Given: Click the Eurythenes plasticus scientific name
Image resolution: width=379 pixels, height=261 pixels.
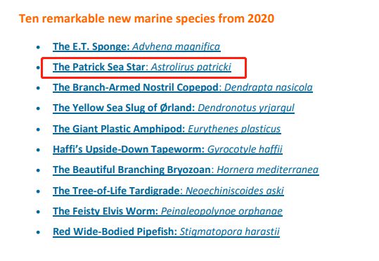Looking at the screenshot, I should pos(234,129).
